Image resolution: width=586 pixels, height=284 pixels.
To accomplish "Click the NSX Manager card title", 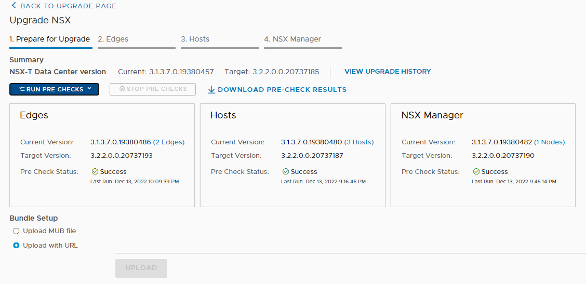I will 432,115.
